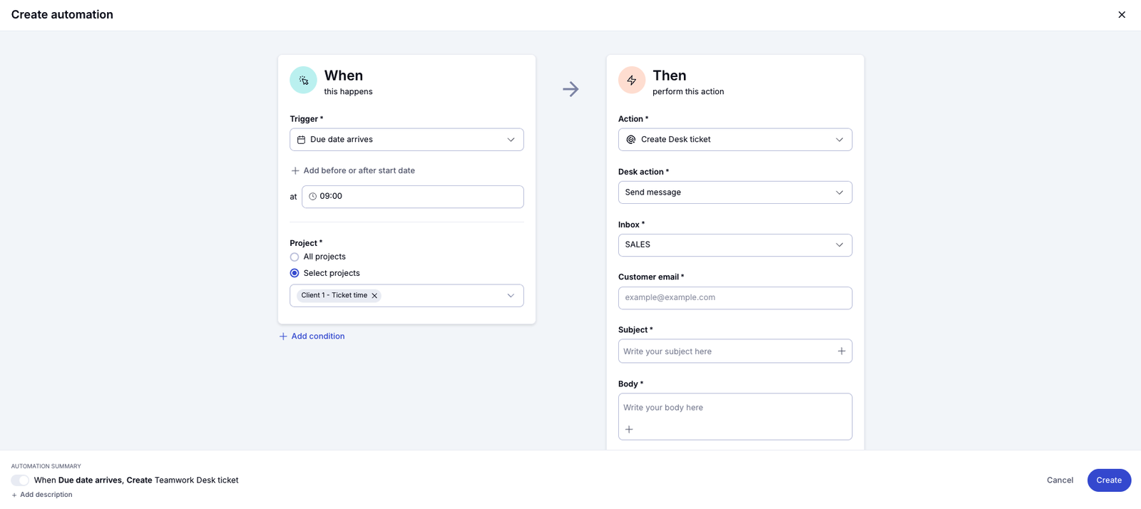Screen dimensions: 1141x509
Task: Remove the Client 1 - Ticket time tag
Action: pos(374,296)
